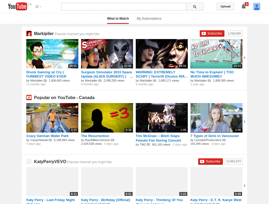Open the account avatar menu
This screenshot has width=272, height=204.
pos(257,7)
